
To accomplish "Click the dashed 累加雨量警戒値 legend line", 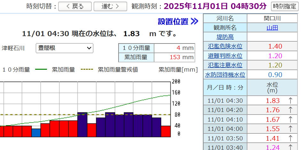I will click(x=87, y=69).
